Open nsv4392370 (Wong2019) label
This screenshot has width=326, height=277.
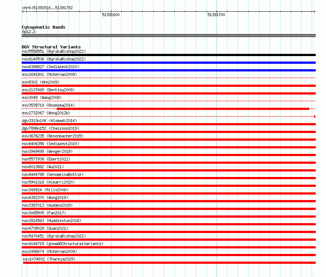click(x=45, y=197)
